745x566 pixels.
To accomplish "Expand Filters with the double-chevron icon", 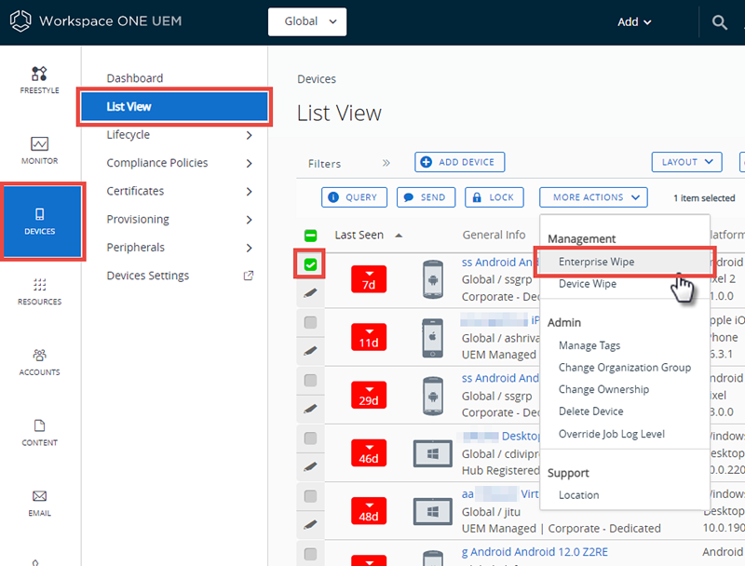I will tap(386, 163).
